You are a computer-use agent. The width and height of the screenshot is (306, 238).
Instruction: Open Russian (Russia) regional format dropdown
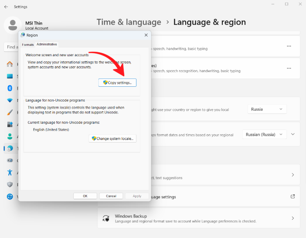coord(264,134)
